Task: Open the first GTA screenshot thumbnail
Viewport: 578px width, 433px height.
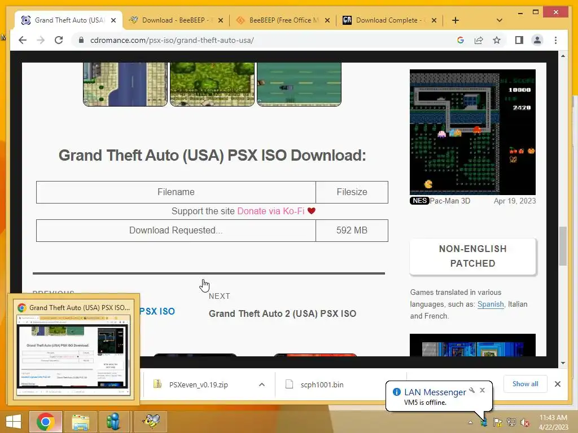Action: [x=125, y=85]
